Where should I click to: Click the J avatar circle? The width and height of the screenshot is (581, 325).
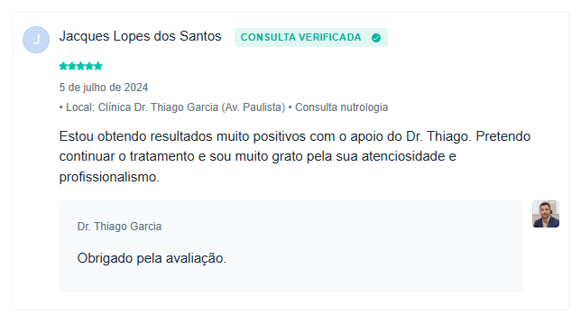pyautogui.click(x=36, y=40)
